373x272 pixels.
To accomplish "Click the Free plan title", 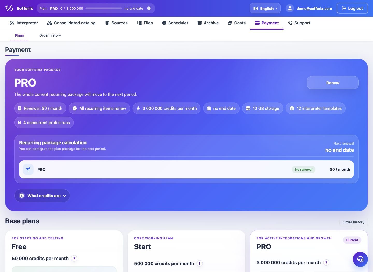I will click(x=19, y=247).
